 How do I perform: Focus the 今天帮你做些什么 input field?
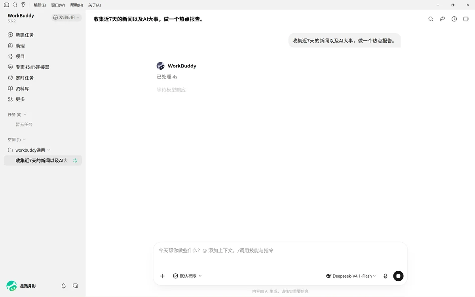(280, 251)
